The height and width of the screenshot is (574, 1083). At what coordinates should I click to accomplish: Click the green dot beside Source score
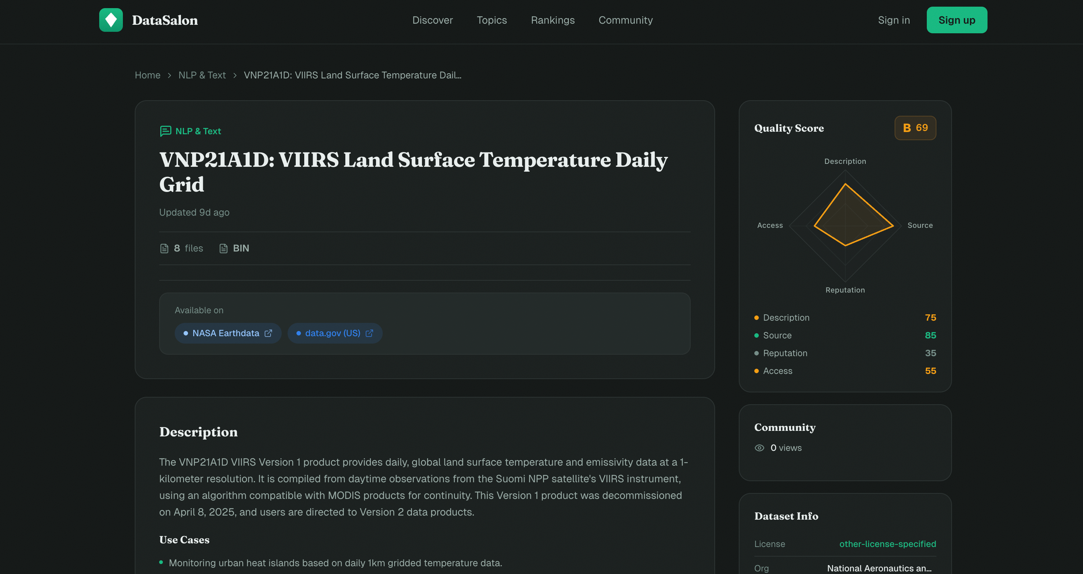(x=756, y=335)
